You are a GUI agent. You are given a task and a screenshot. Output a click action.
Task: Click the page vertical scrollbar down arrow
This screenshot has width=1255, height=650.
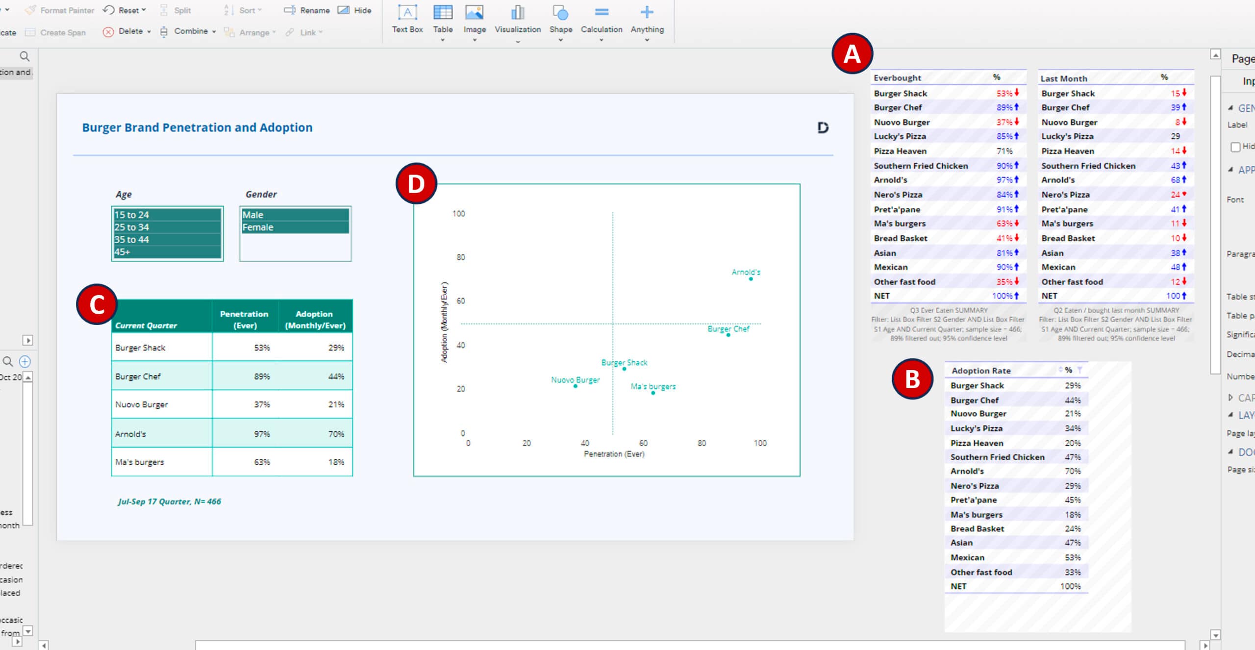pos(1215,635)
